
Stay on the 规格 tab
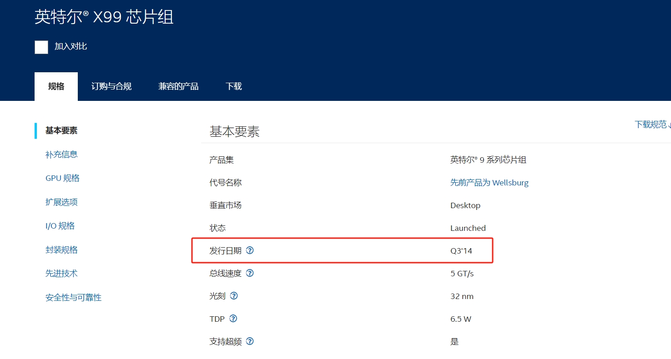[56, 86]
